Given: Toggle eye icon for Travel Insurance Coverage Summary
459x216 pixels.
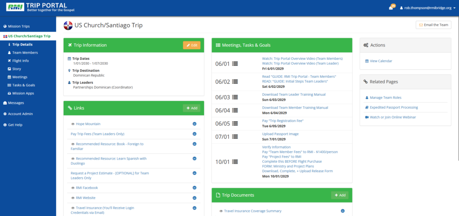Looking at the screenshot, I should coord(221,211).
